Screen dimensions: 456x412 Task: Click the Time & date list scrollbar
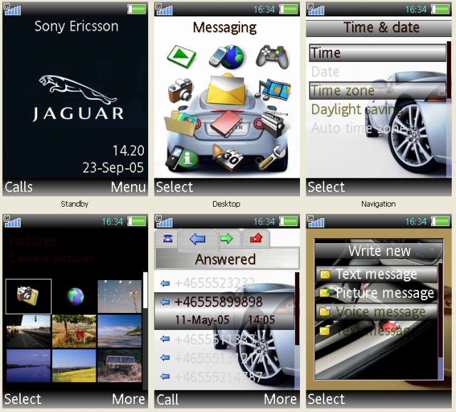pos(449,109)
